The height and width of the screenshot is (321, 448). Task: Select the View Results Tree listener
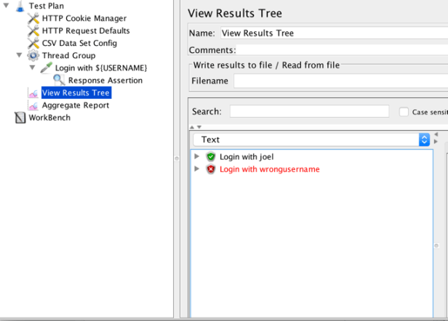[x=76, y=93]
